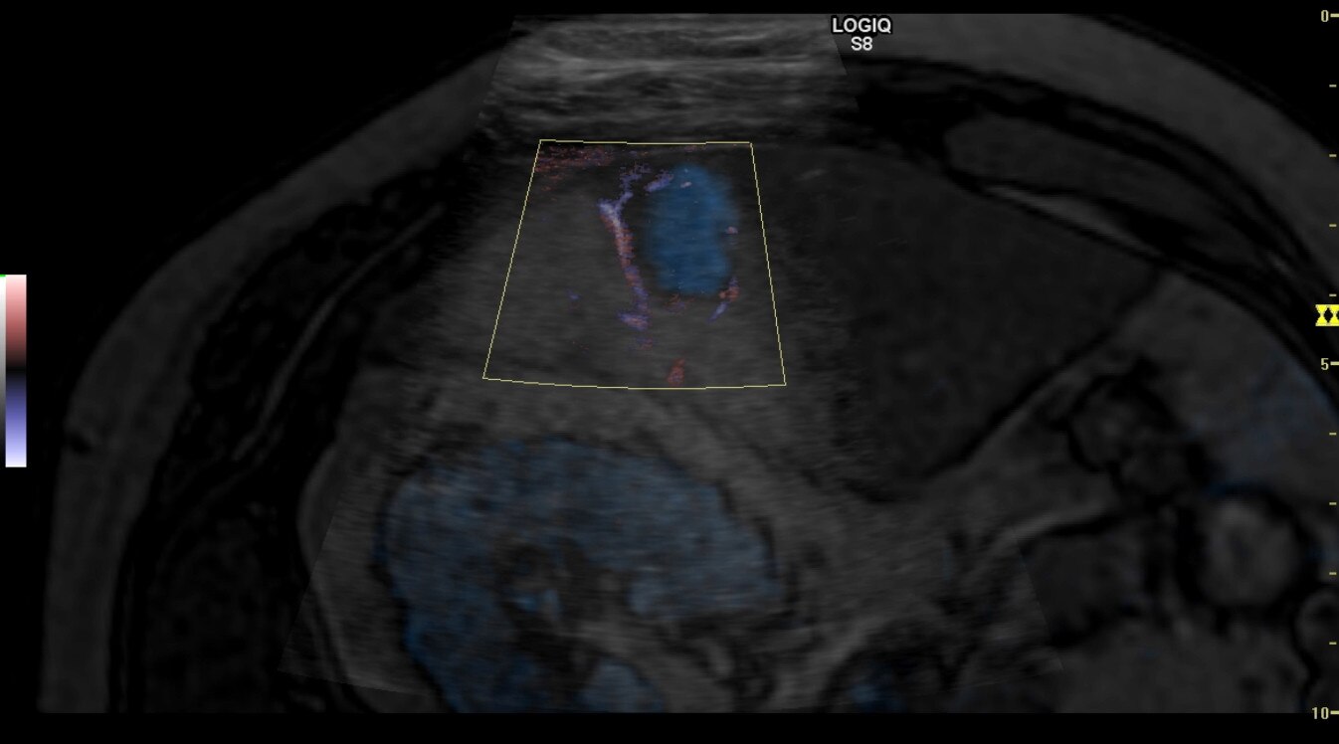
Task: Click the small red flow signal at box bottom
Action: point(677,372)
